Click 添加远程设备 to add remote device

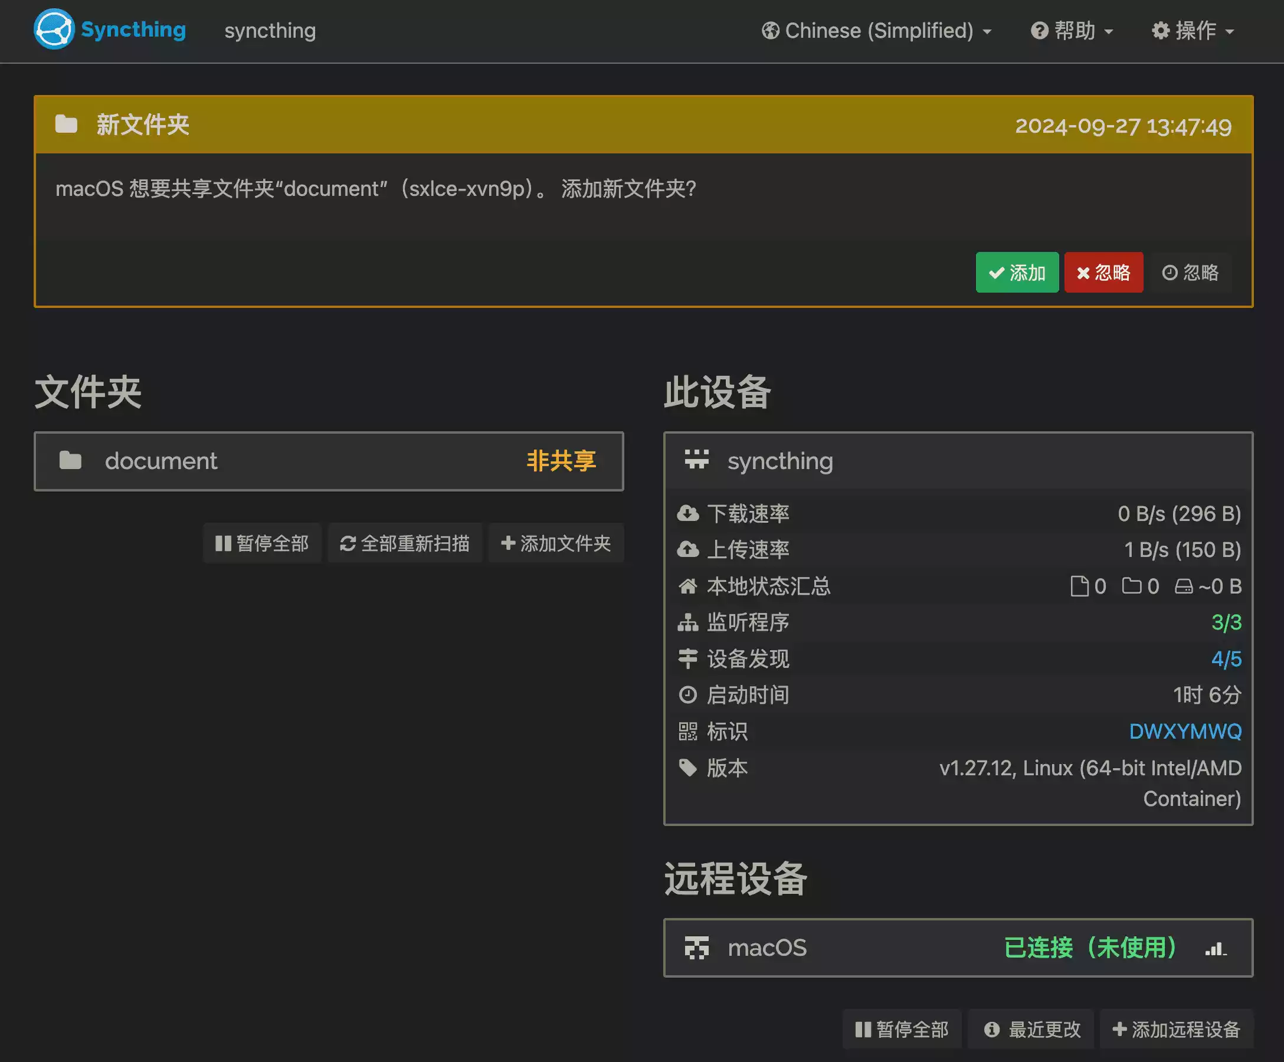(1176, 1029)
